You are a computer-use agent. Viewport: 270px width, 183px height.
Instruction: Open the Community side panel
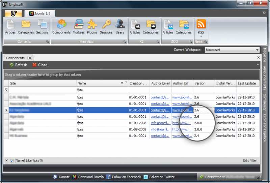click(265, 102)
